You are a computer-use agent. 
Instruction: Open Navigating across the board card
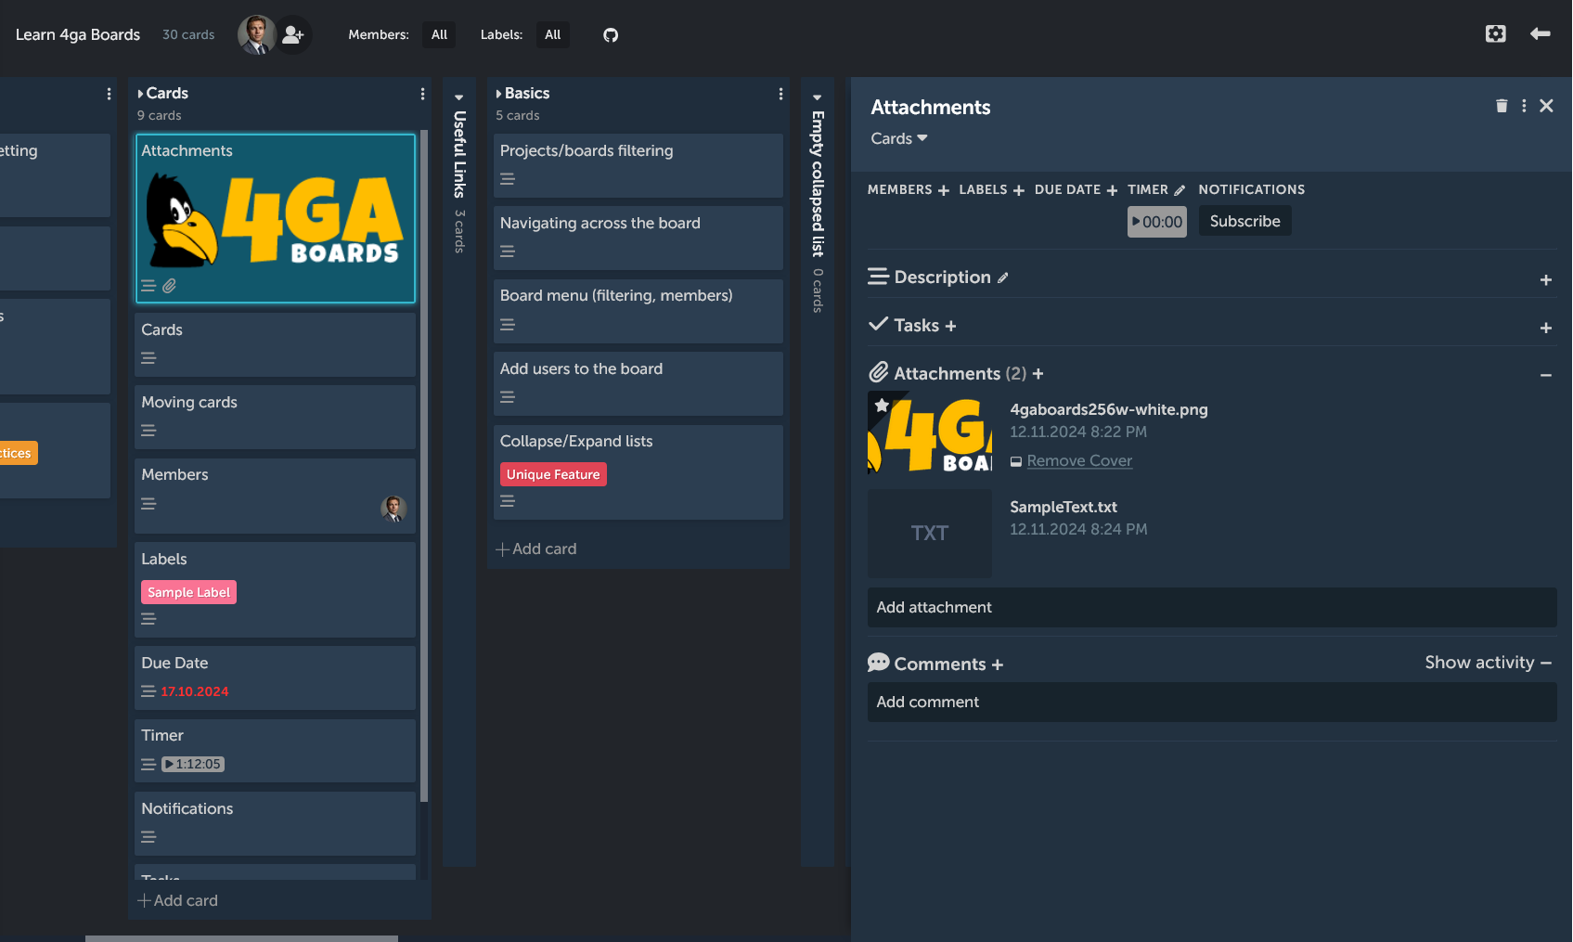pos(638,238)
